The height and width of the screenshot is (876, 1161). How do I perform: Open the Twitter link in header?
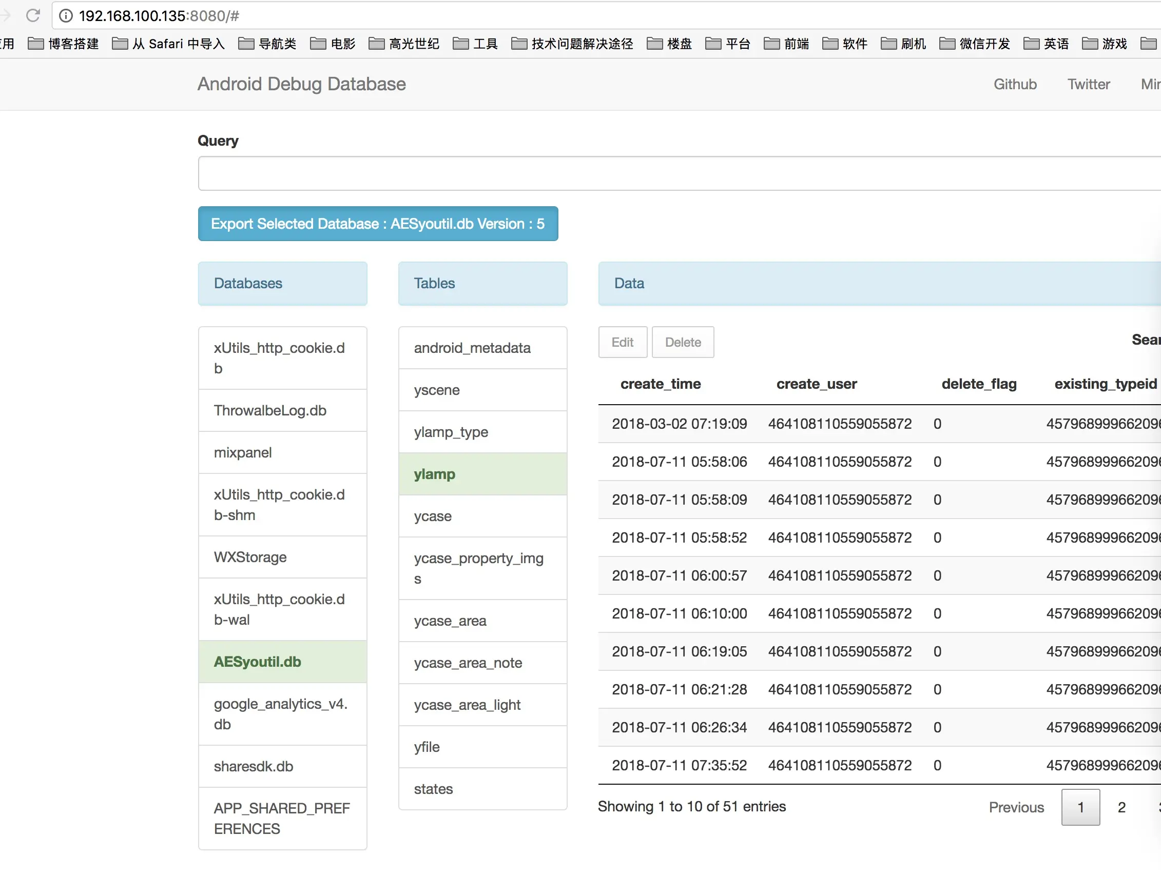[1089, 85]
